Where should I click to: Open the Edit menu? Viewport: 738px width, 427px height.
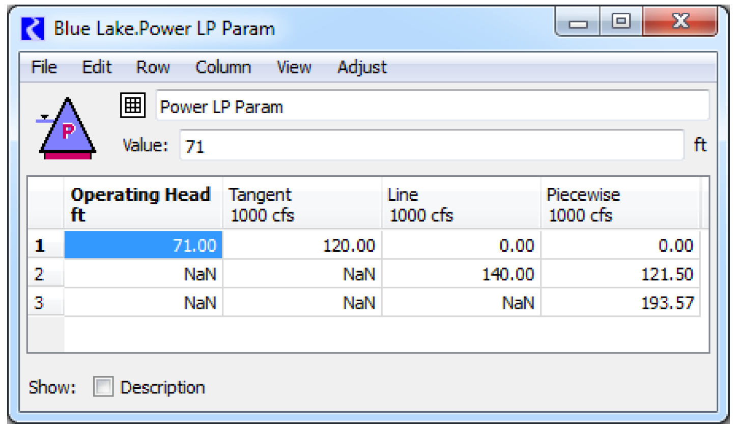click(97, 67)
